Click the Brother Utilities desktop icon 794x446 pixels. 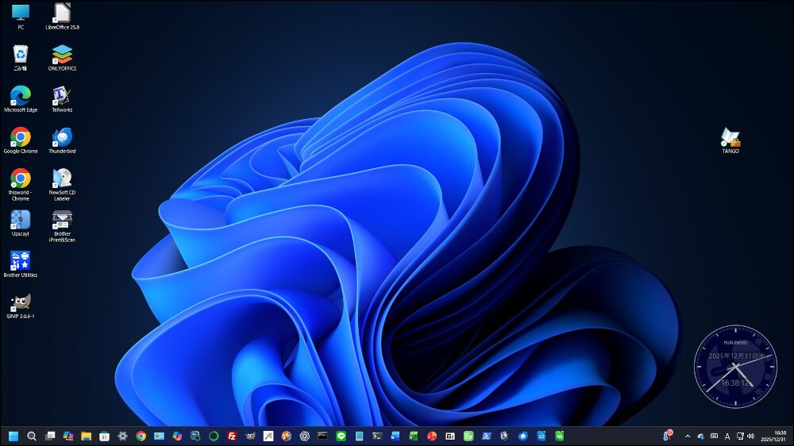pyautogui.click(x=21, y=261)
